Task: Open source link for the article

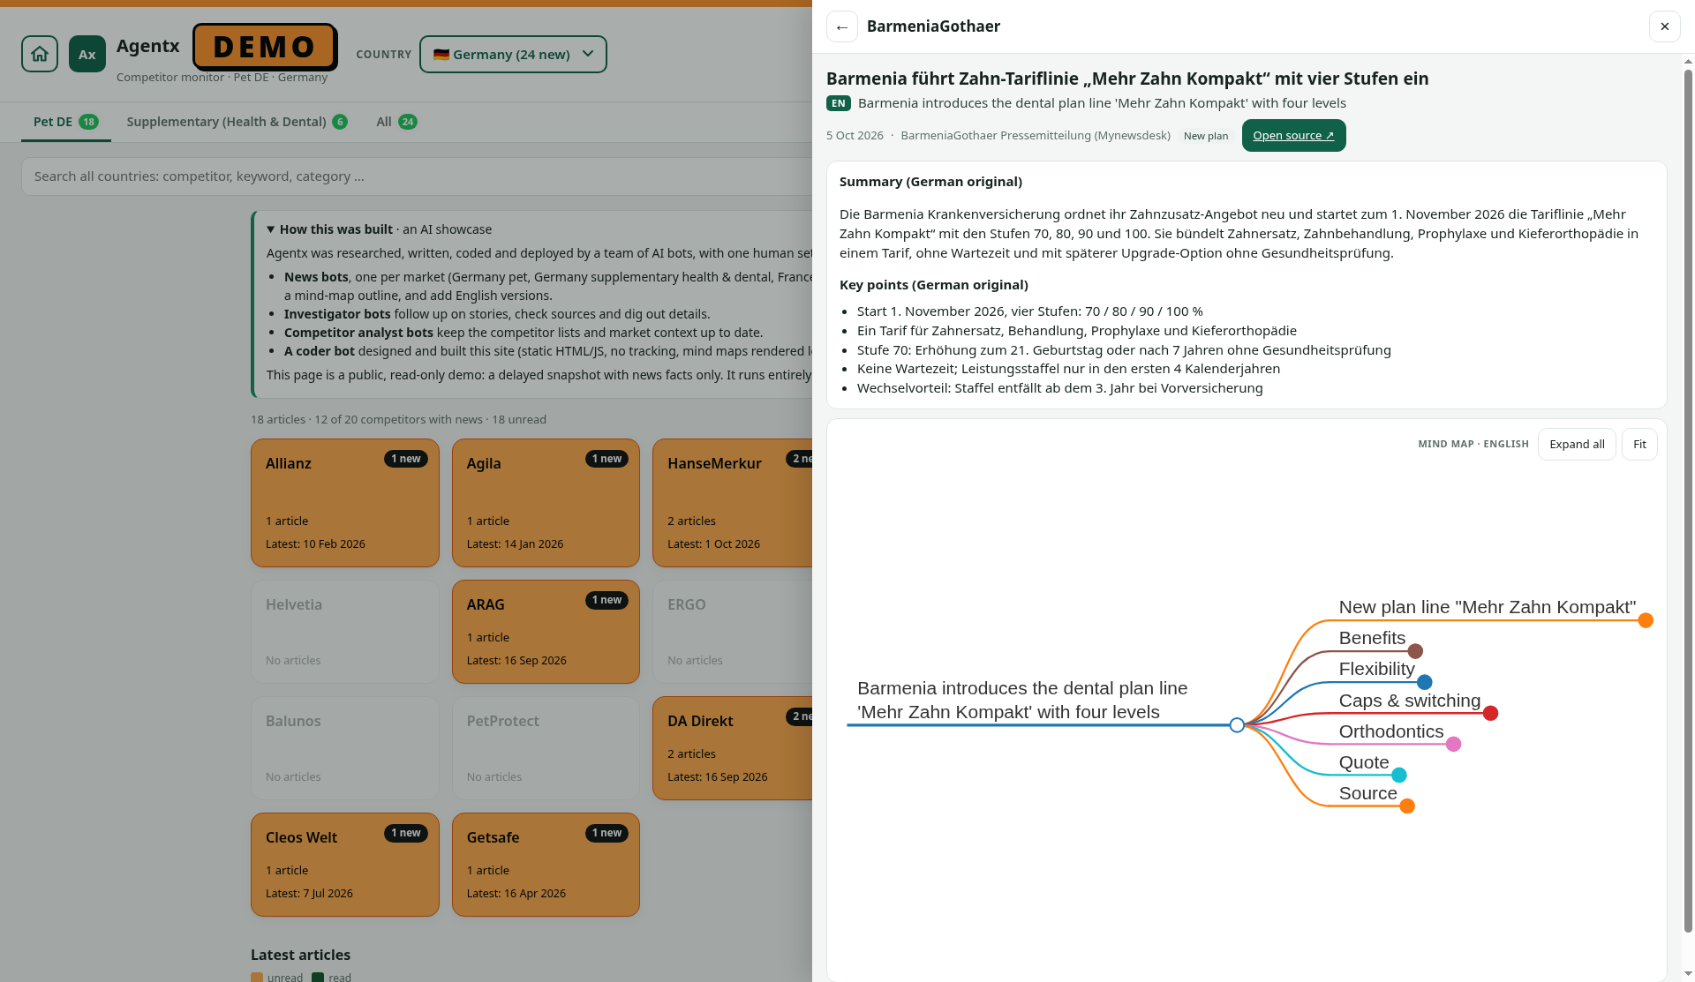Action: click(1293, 135)
